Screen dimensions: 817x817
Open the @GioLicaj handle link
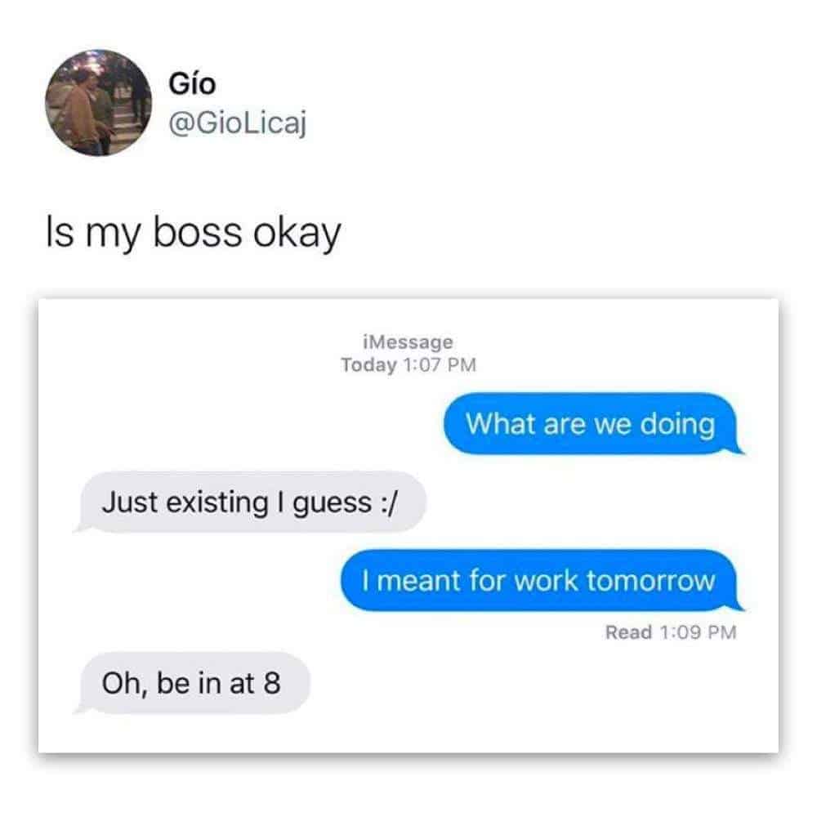tap(238, 124)
